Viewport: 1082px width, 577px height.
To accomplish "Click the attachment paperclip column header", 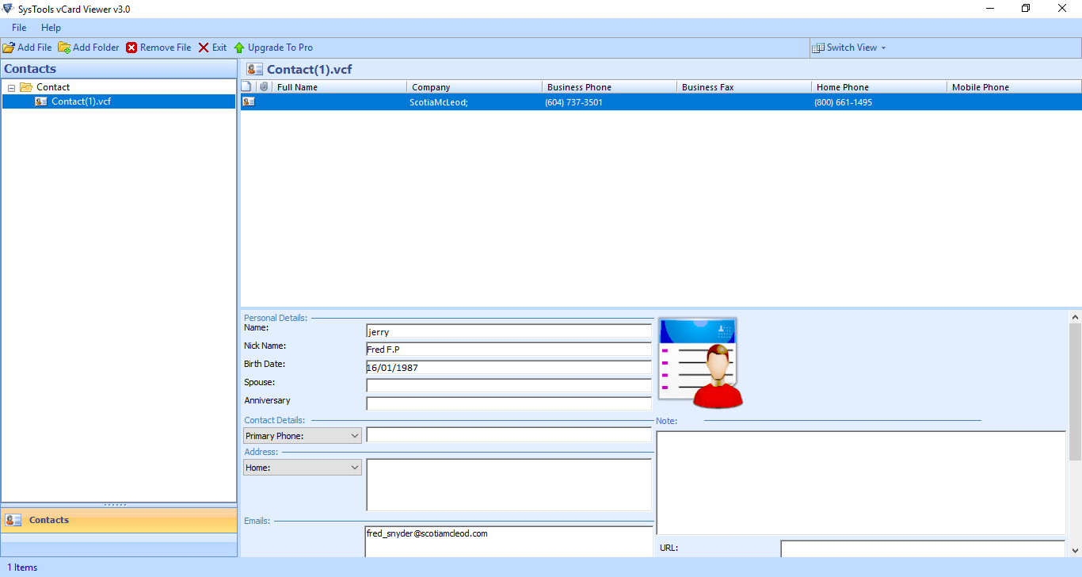I will click(264, 86).
